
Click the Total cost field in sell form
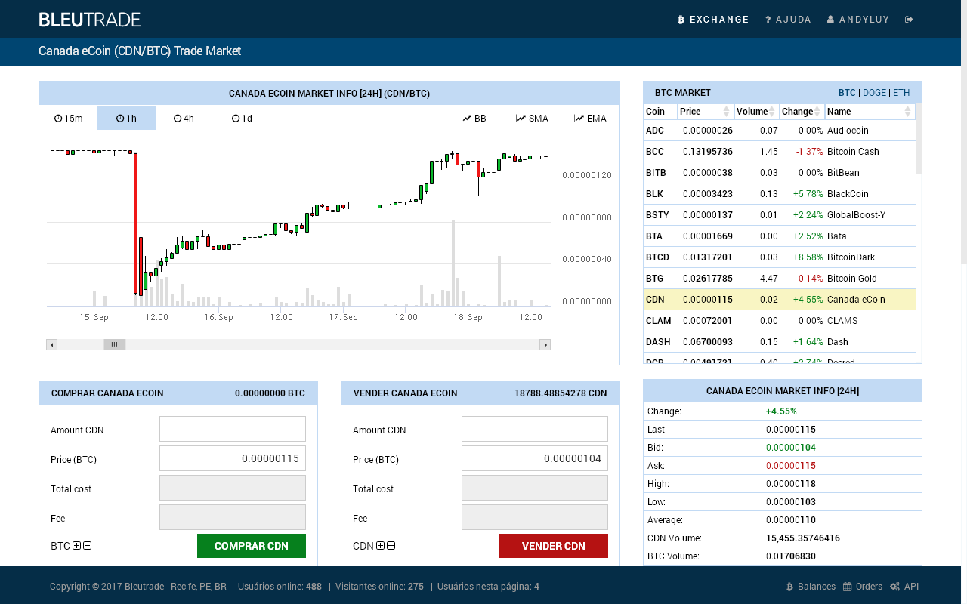535,488
